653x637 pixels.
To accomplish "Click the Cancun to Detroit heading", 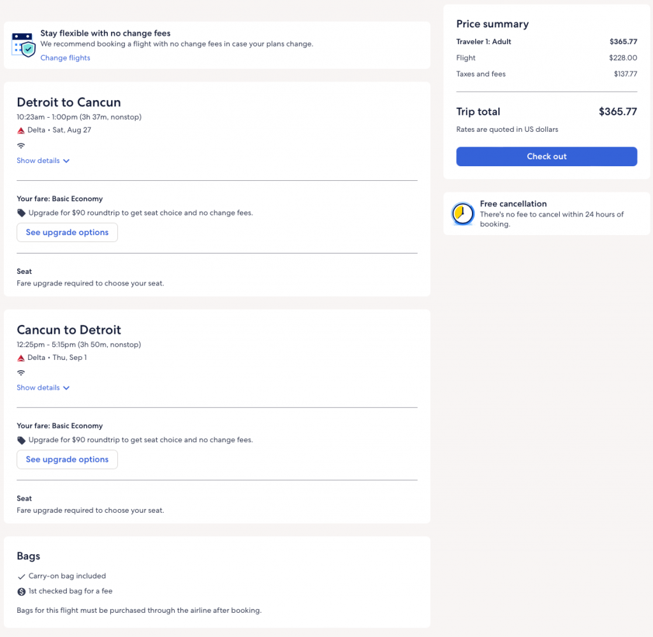I will (69, 330).
